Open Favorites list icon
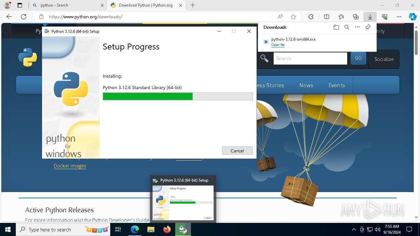This screenshot has width=420, height=236. click(341, 17)
